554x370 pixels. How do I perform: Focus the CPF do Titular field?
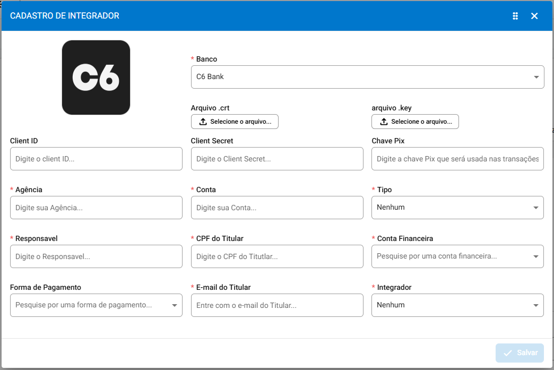click(x=276, y=256)
